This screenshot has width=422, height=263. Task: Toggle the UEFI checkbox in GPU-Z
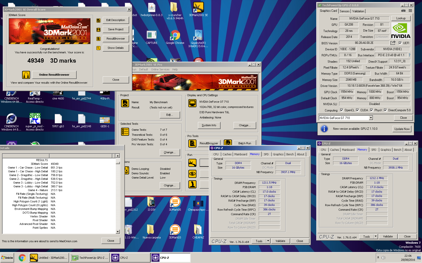[400, 43]
